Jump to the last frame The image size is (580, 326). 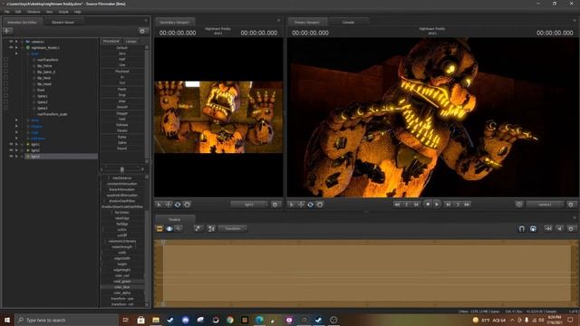[468, 205]
